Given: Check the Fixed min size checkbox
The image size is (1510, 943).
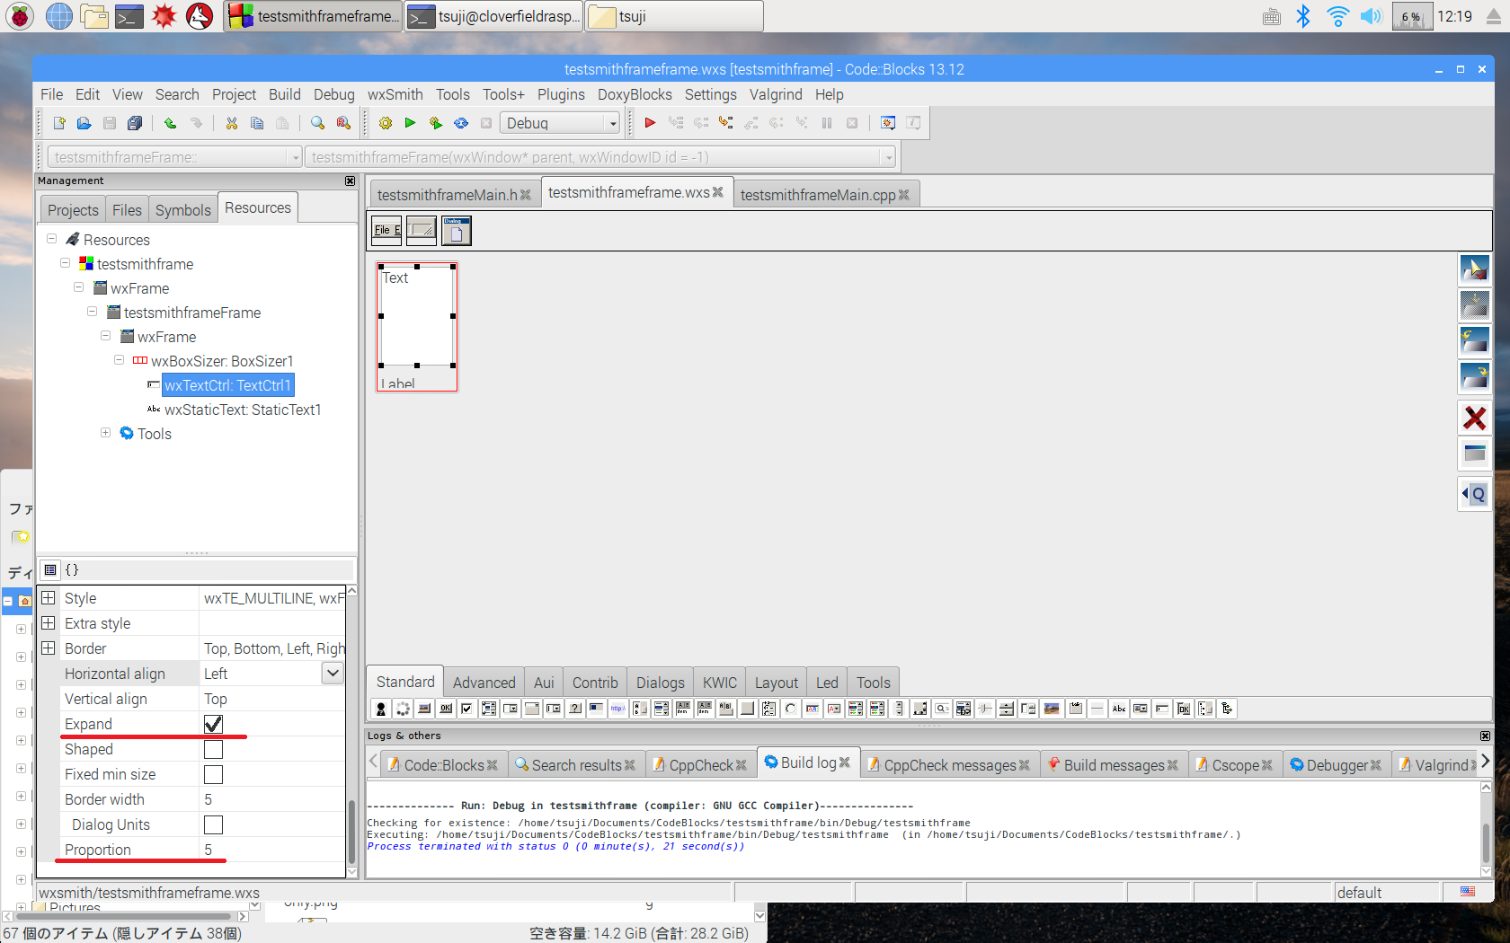Looking at the screenshot, I should (214, 774).
